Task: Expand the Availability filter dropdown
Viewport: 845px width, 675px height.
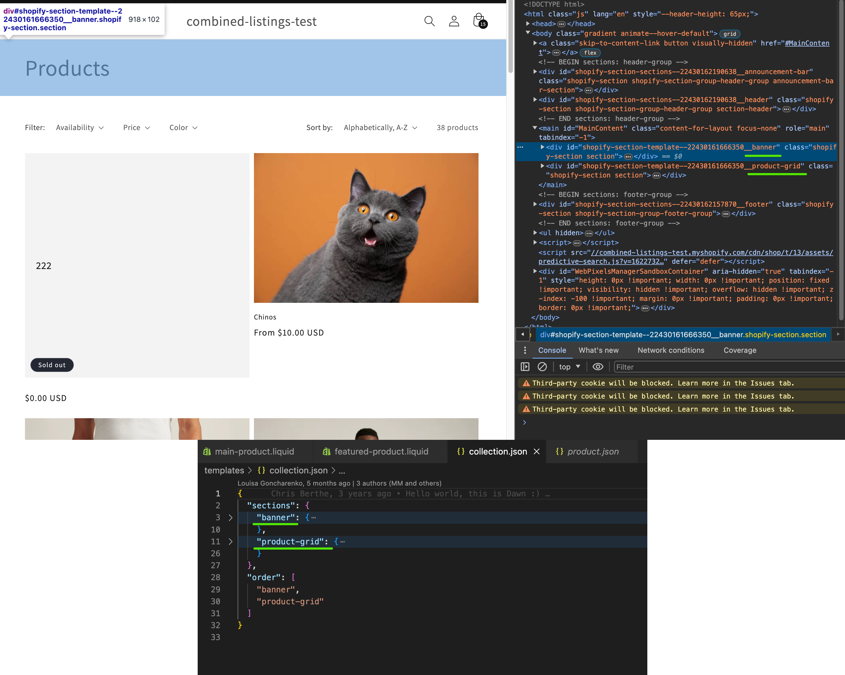Action: click(80, 127)
